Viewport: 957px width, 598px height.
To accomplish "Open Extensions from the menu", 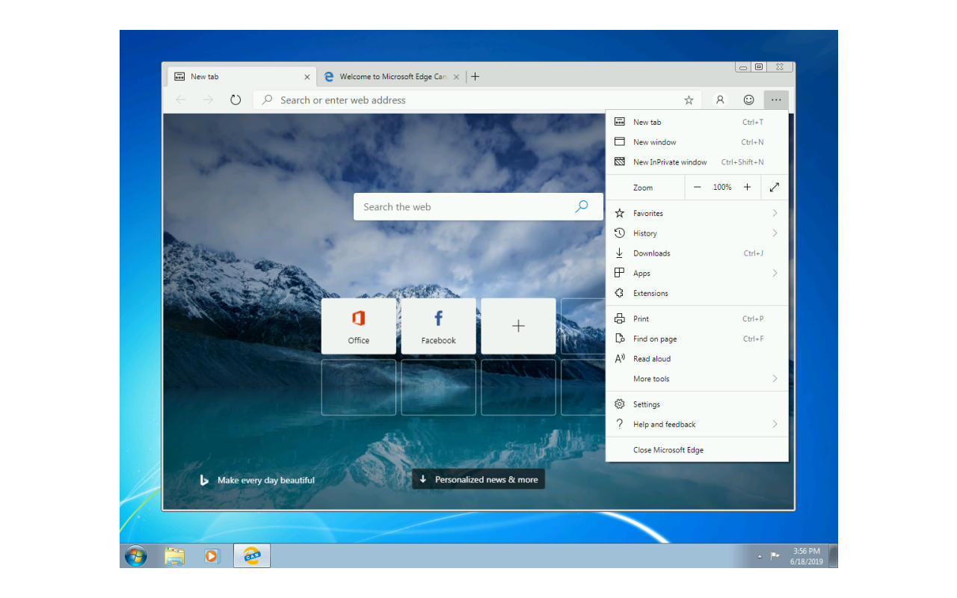I will 697,294.
